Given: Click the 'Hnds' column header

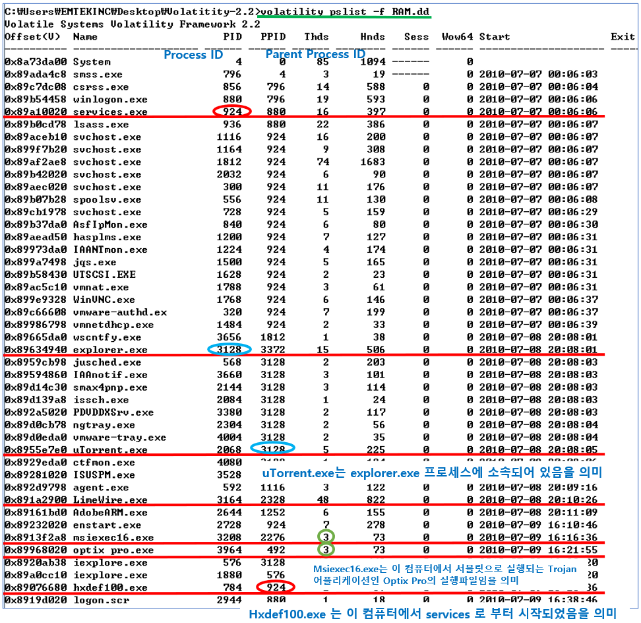Looking at the screenshot, I should [x=373, y=37].
